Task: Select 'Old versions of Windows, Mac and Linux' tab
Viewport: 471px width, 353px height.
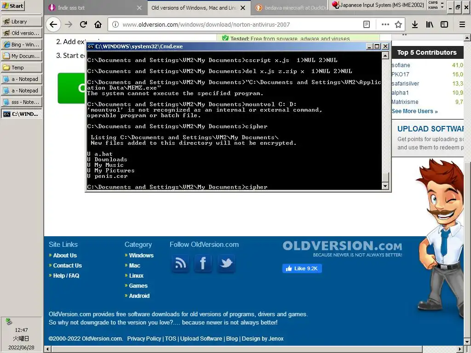Action: click(x=194, y=8)
